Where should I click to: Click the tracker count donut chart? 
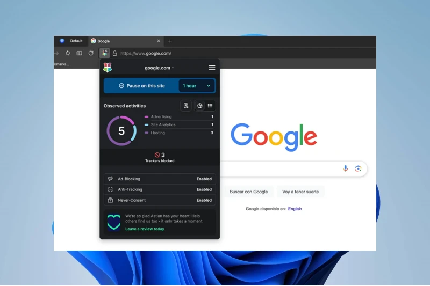(121, 130)
